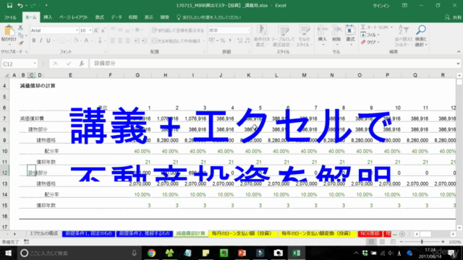Toggle the Normal view button in the status bar

371,242
